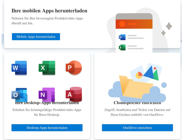Viewport: 182px width, 140px height.
Task: Click heading Ihre Desktop-Apps herunterladen
Action: point(47,103)
